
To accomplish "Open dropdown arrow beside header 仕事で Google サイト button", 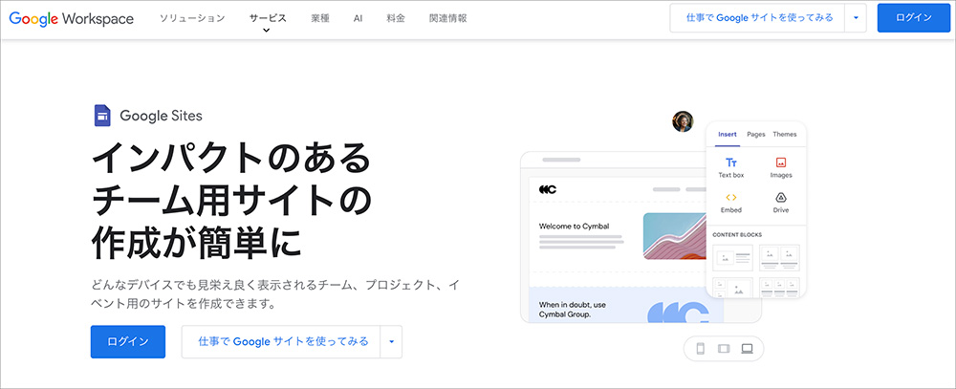I will (x=856, y=18).
